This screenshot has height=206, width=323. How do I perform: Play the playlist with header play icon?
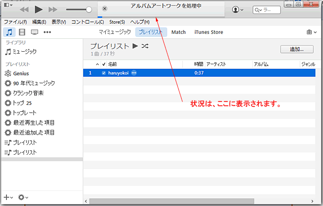click(x=135, y=46)
